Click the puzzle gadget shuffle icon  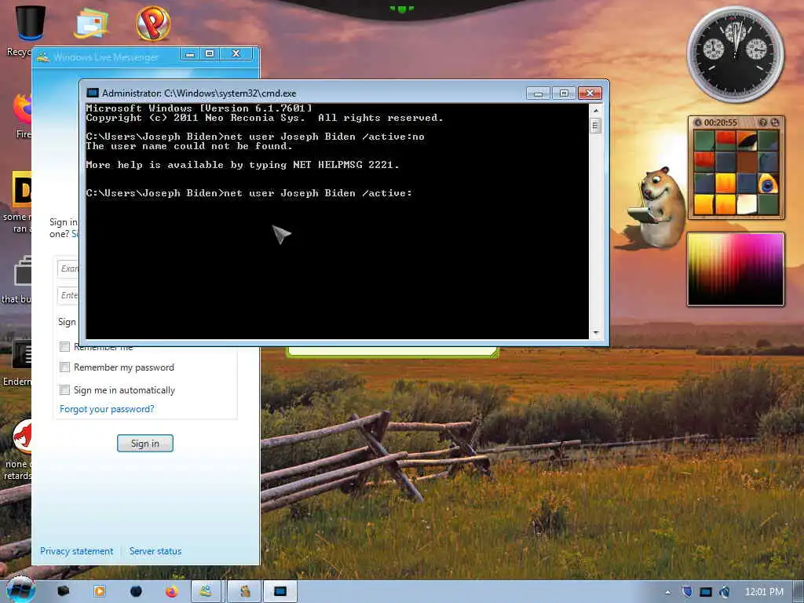(774, 122)
